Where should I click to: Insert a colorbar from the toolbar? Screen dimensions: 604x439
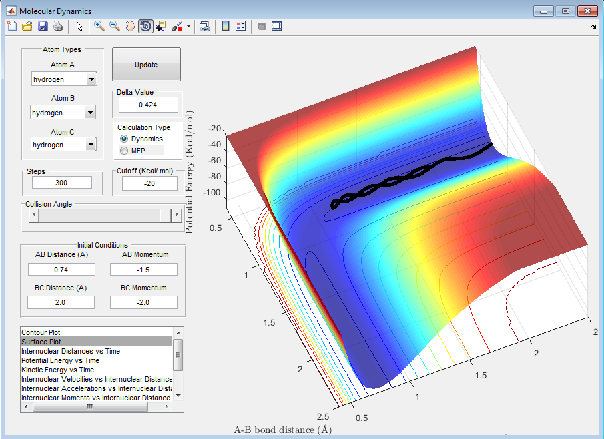click(226, 26)
